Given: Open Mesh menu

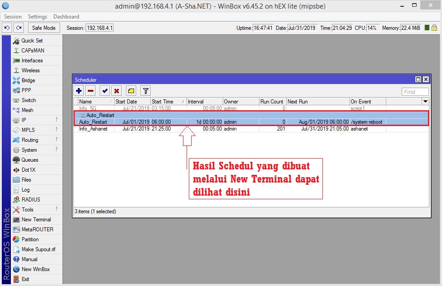Looking at the screenshot, I should point(27,110).
